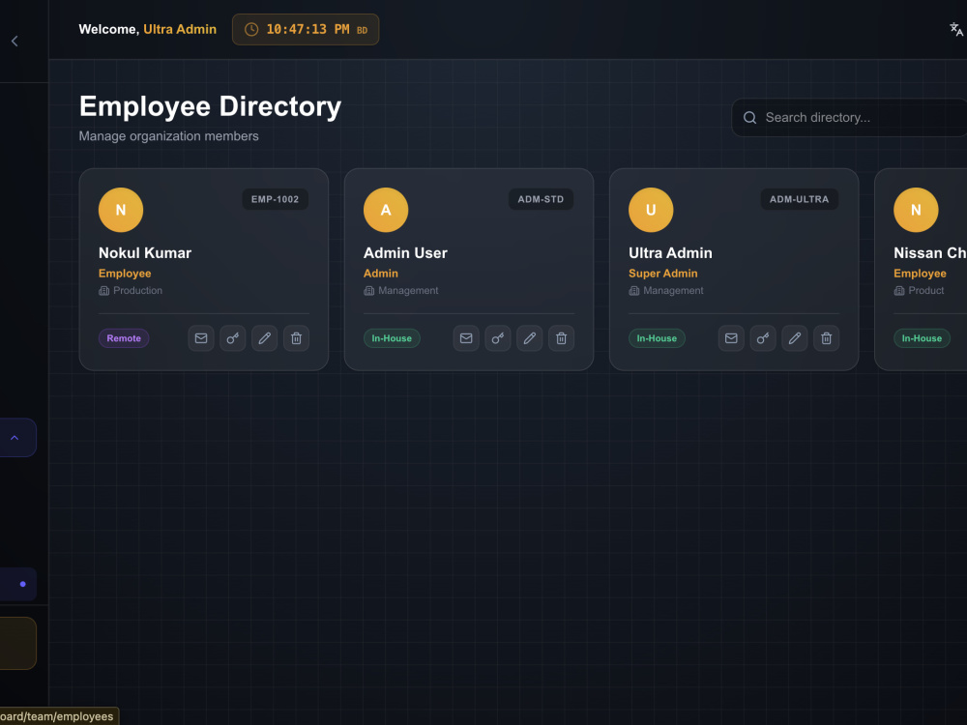This screenshot has height=725, width=967.
Task: Email Nokul Kumar via the envelope icon
Action: (x=201, y=338)
